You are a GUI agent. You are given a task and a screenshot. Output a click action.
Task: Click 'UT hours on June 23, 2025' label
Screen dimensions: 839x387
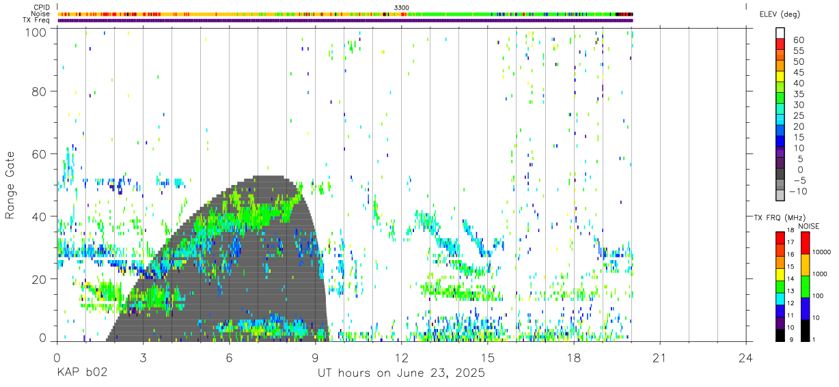pyautogui.click(x=401, y=373)
